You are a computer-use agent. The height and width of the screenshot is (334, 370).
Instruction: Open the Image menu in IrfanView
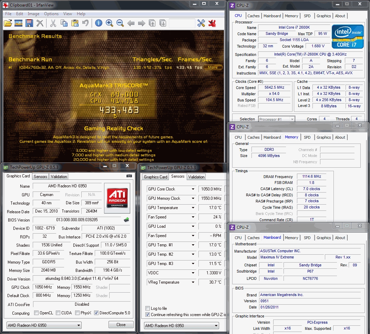(33, 14)
